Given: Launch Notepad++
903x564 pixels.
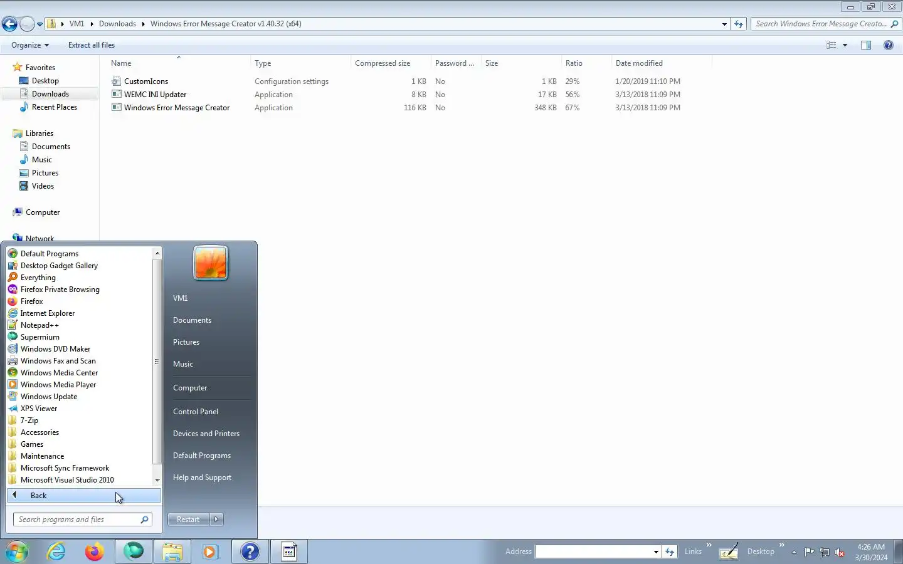Looking at the screenshot, I should click(40, 325).
